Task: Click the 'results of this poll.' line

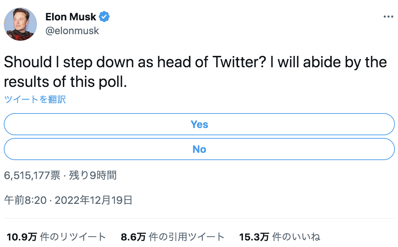Action: point(66,82)
